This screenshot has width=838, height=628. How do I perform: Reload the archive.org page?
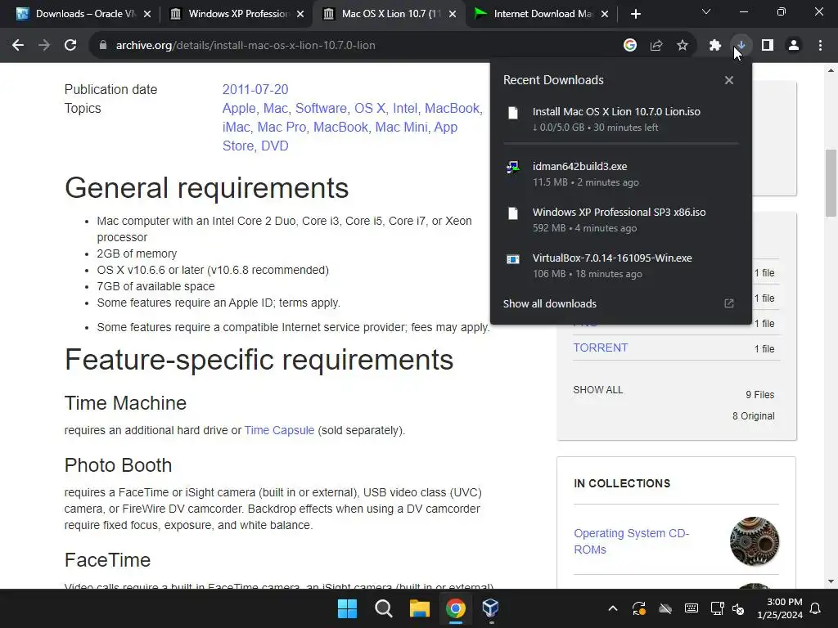(70, 46)
